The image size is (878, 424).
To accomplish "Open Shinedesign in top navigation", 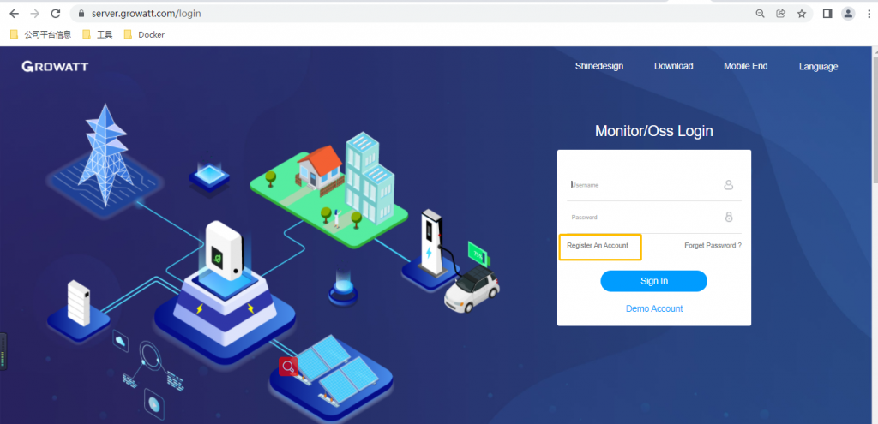I will pos(599,66).
